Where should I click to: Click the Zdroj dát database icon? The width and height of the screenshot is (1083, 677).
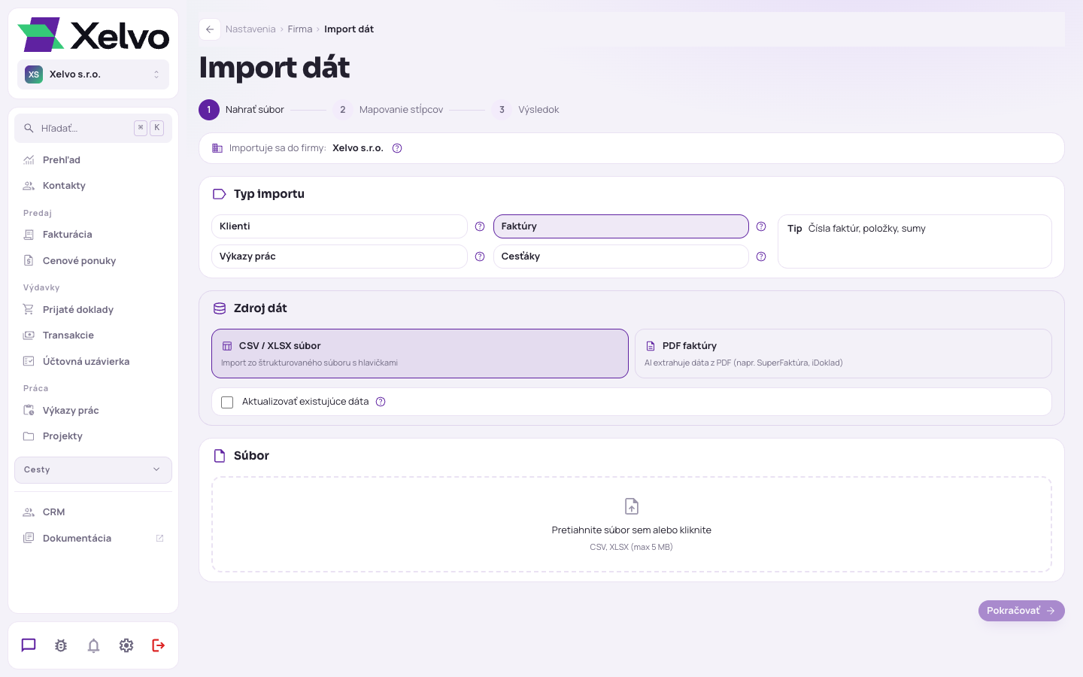220,308
